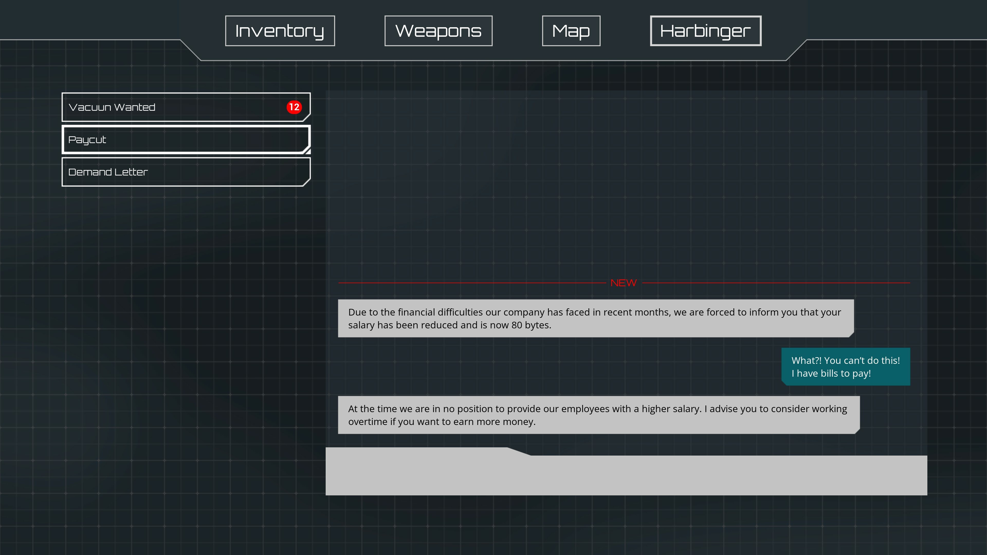Select the Map tab
Viewport: 987px width, 555px height.
click(x=571, y=30)
